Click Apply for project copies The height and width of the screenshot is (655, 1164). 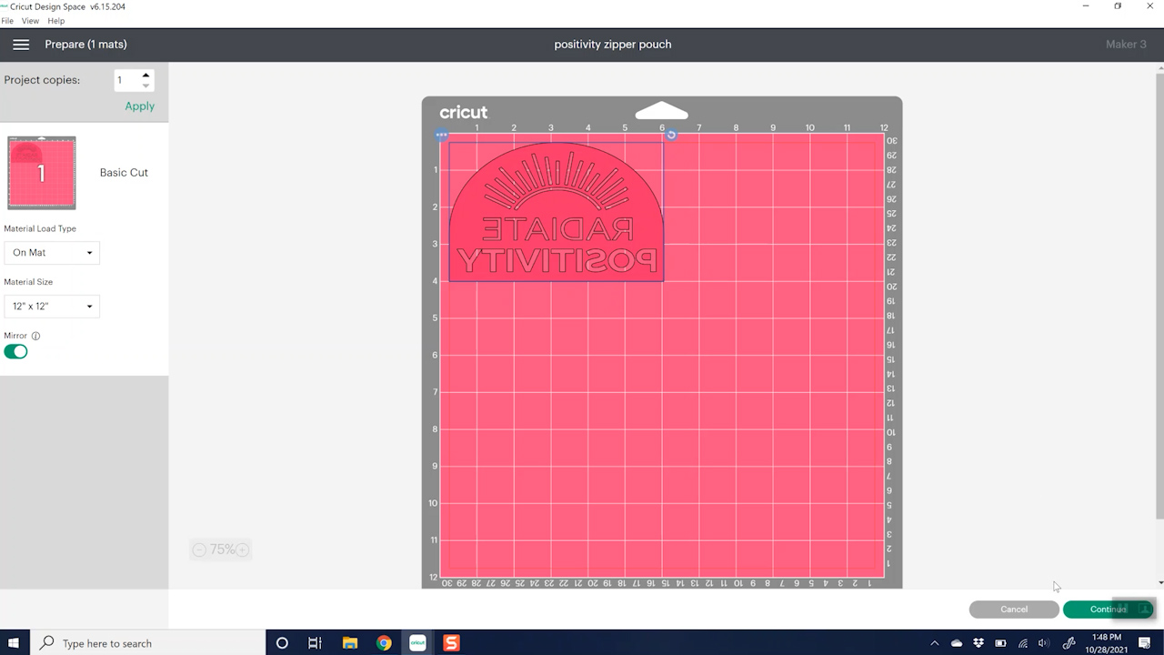click(x=139, y=106)
